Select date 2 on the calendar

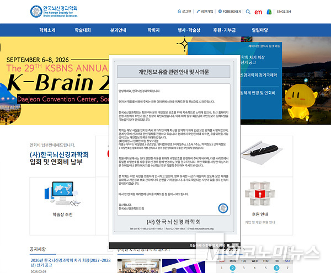[233, 268]
